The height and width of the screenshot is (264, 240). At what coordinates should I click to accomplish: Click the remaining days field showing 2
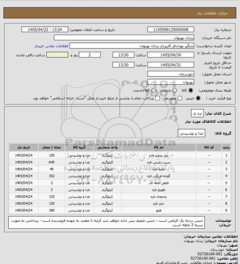(x=90, y=55)
